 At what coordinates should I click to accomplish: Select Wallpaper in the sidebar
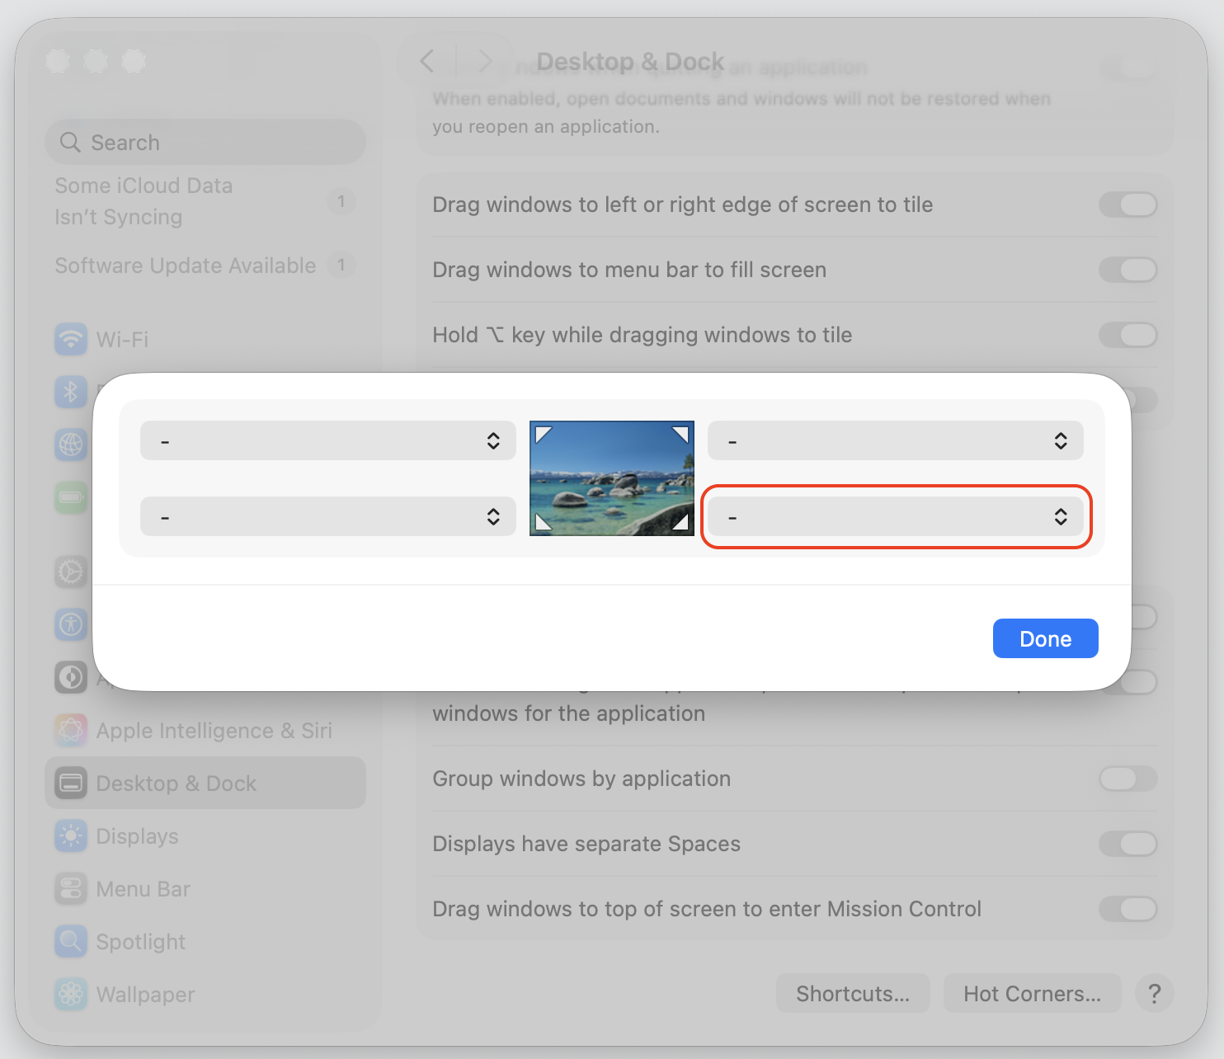(205, 994)
